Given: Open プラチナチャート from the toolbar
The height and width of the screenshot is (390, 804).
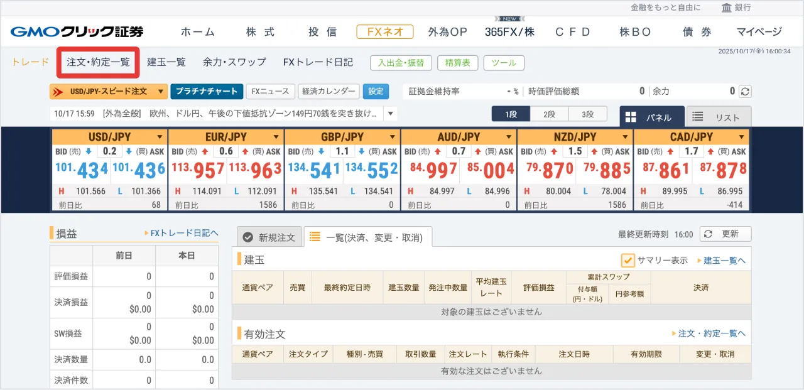Looking at the screenshot, I should [205, 90].
